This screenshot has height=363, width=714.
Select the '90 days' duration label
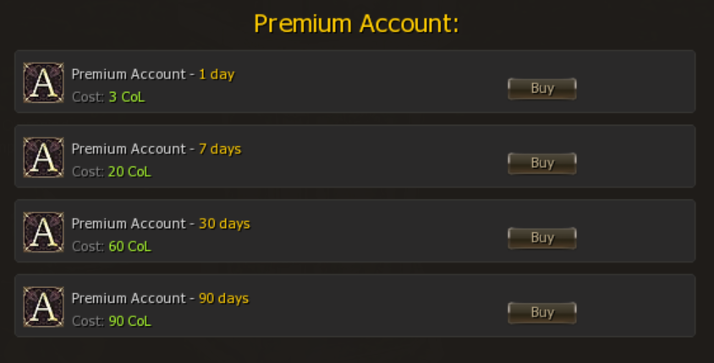click(x=224, y=298)
